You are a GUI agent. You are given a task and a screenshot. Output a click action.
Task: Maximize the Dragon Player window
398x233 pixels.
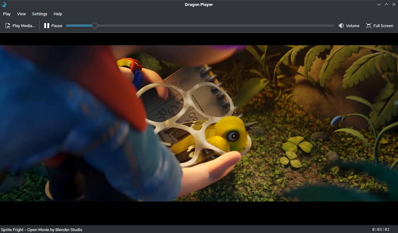pyautogui.click(x=386, y=4)
